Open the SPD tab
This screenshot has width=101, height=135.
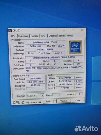coord(43,36)
